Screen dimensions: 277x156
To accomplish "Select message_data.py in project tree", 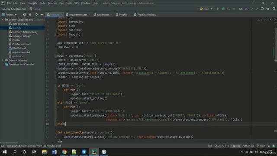I will point(21,36).
